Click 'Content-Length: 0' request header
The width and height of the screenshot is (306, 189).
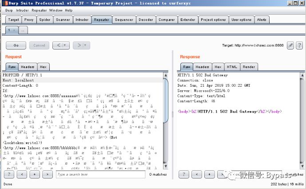click(x=20, y=85)
